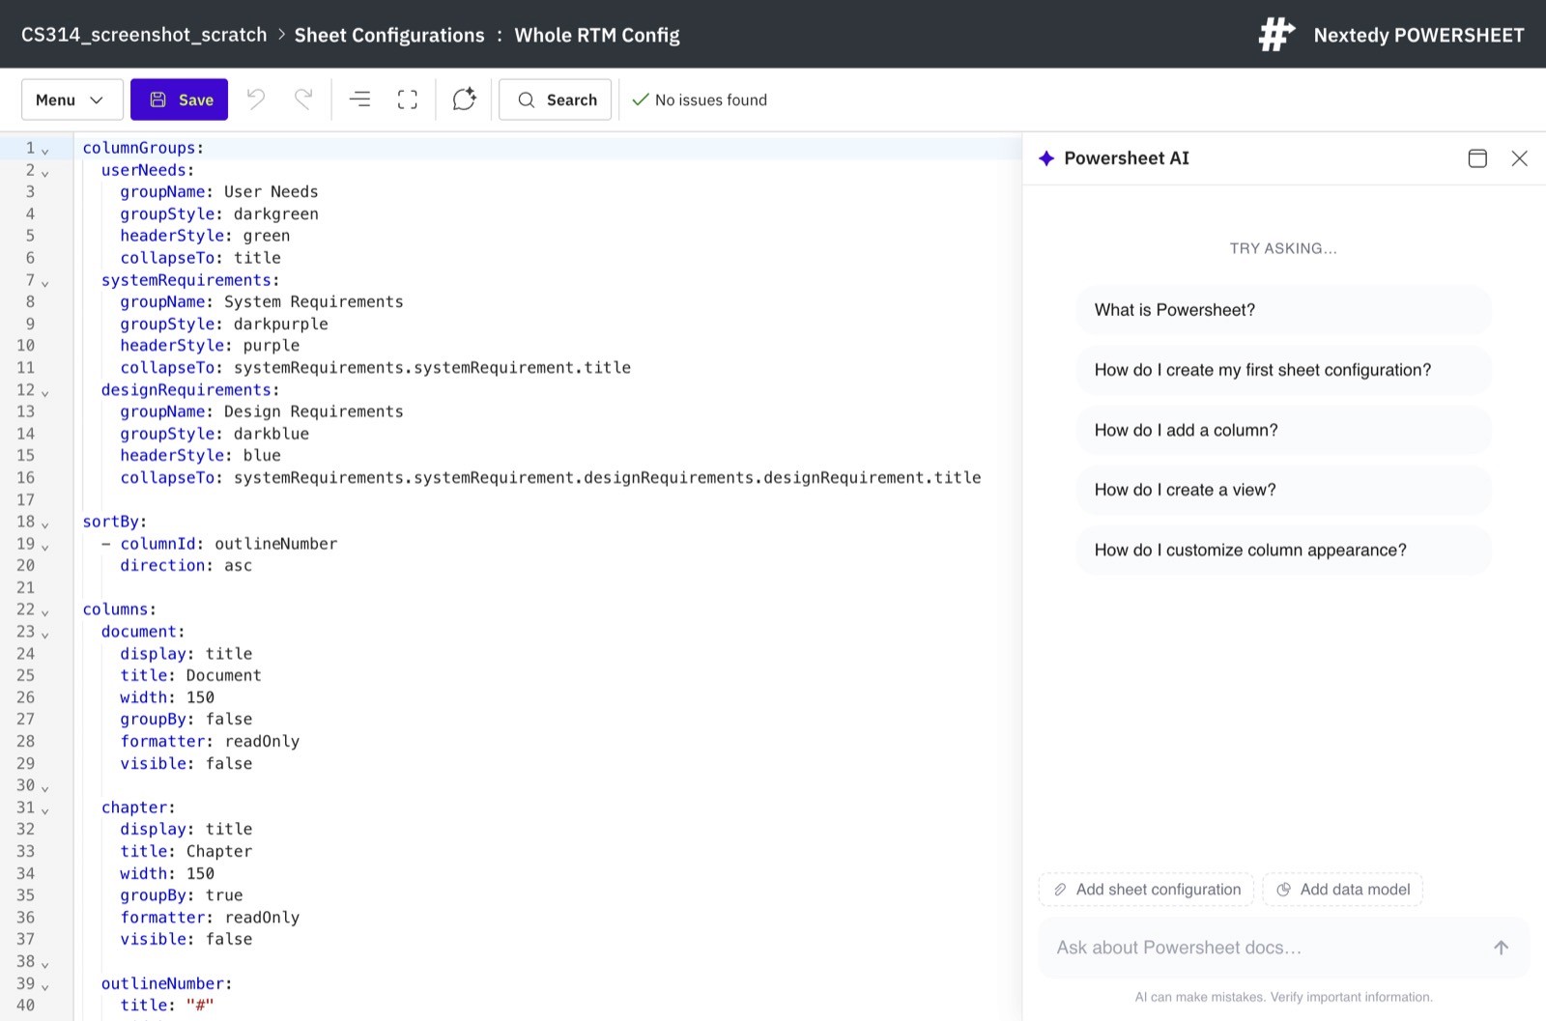This screenshot has width=1546, height=1021.
Task: Click the Whole RTM Config title
Action: (x=597, y=35)
